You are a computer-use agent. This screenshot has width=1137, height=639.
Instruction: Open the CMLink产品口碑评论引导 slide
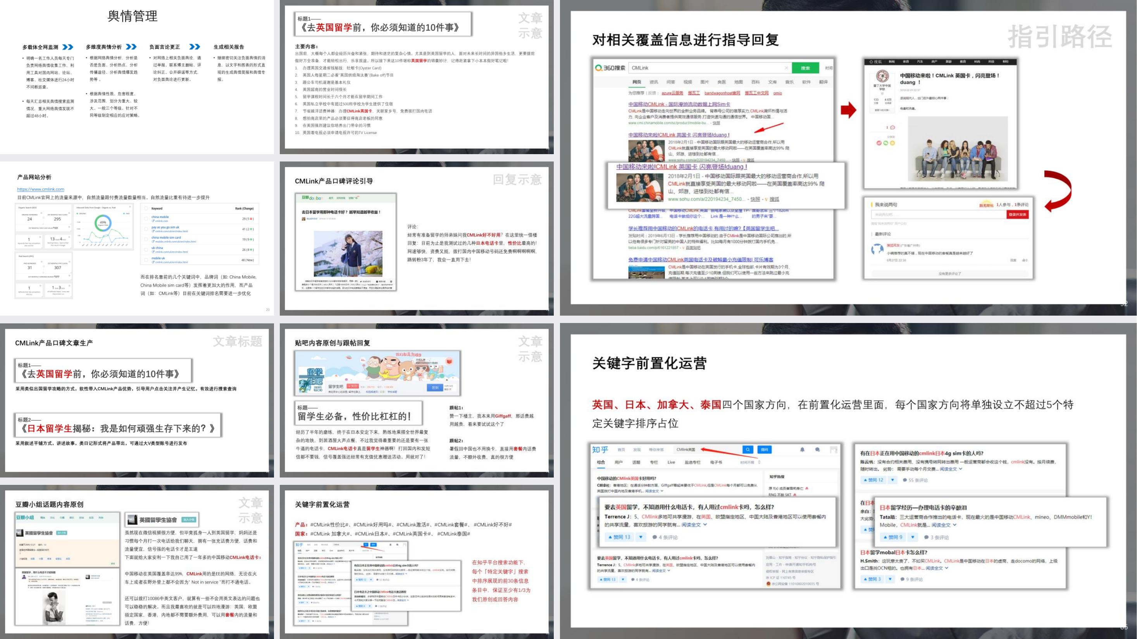coord(417,239)
